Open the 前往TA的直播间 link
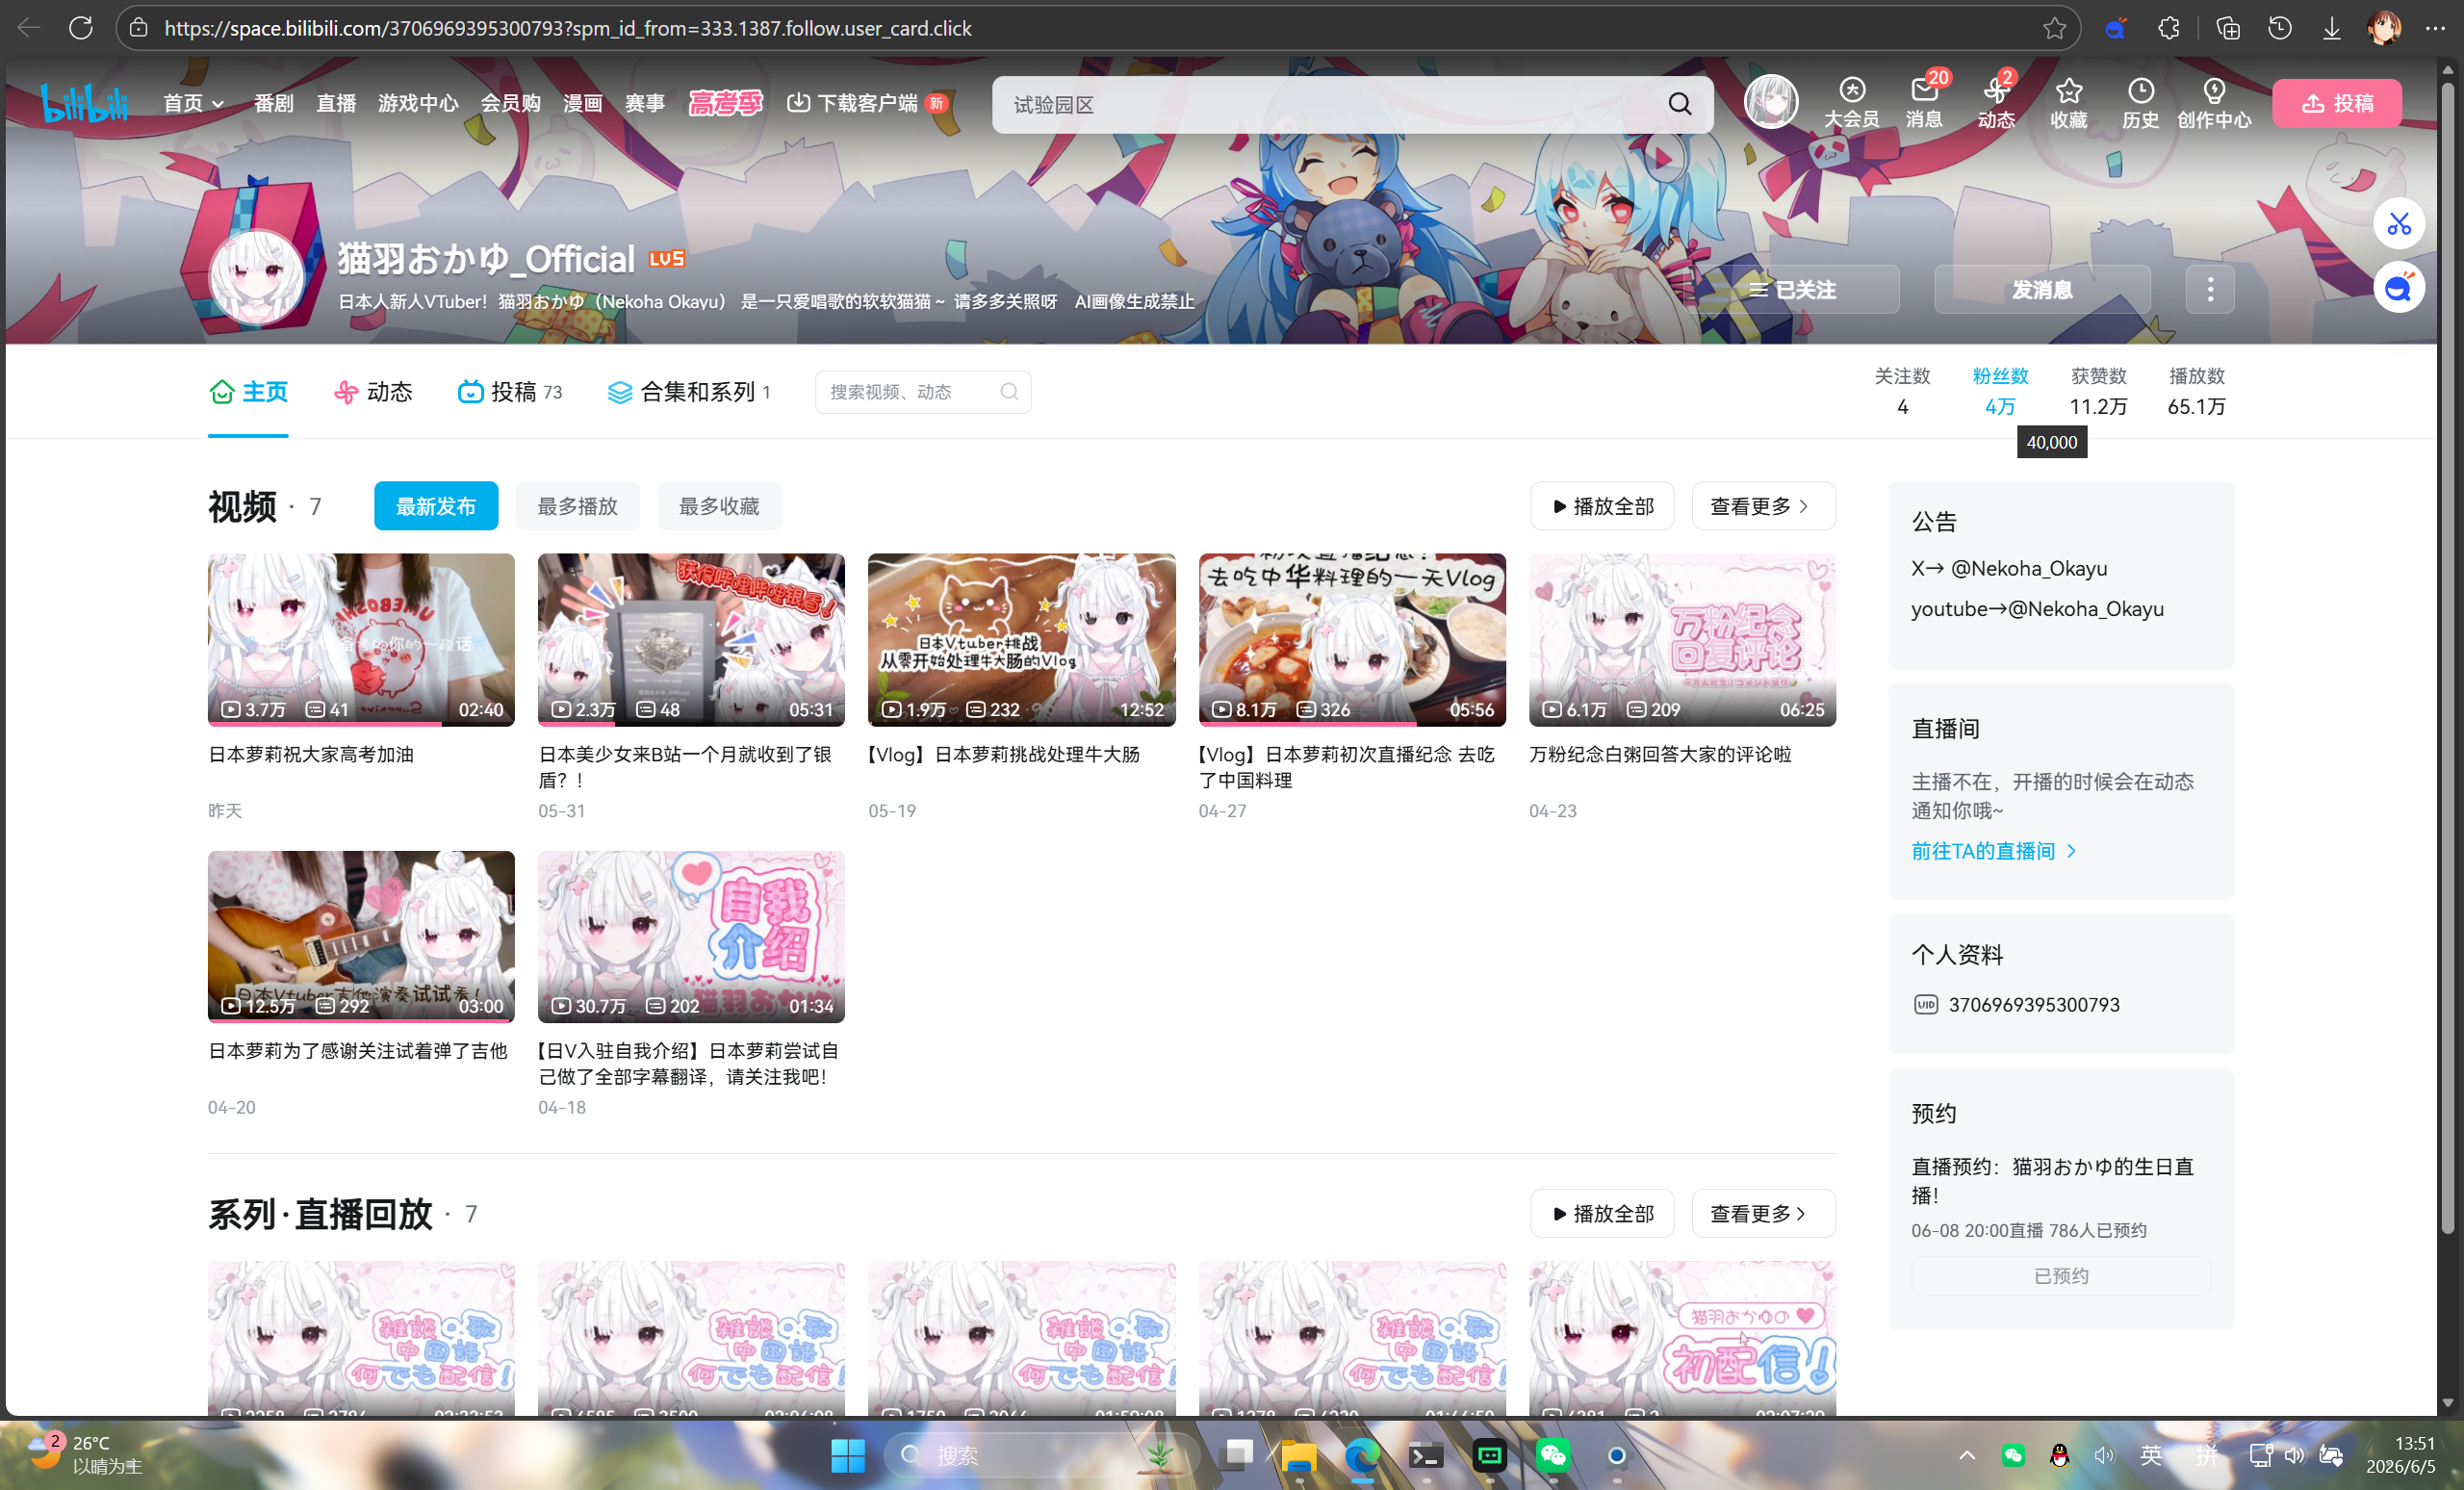Viewport: 2464px width, 1490px height. click(1994, 851)
